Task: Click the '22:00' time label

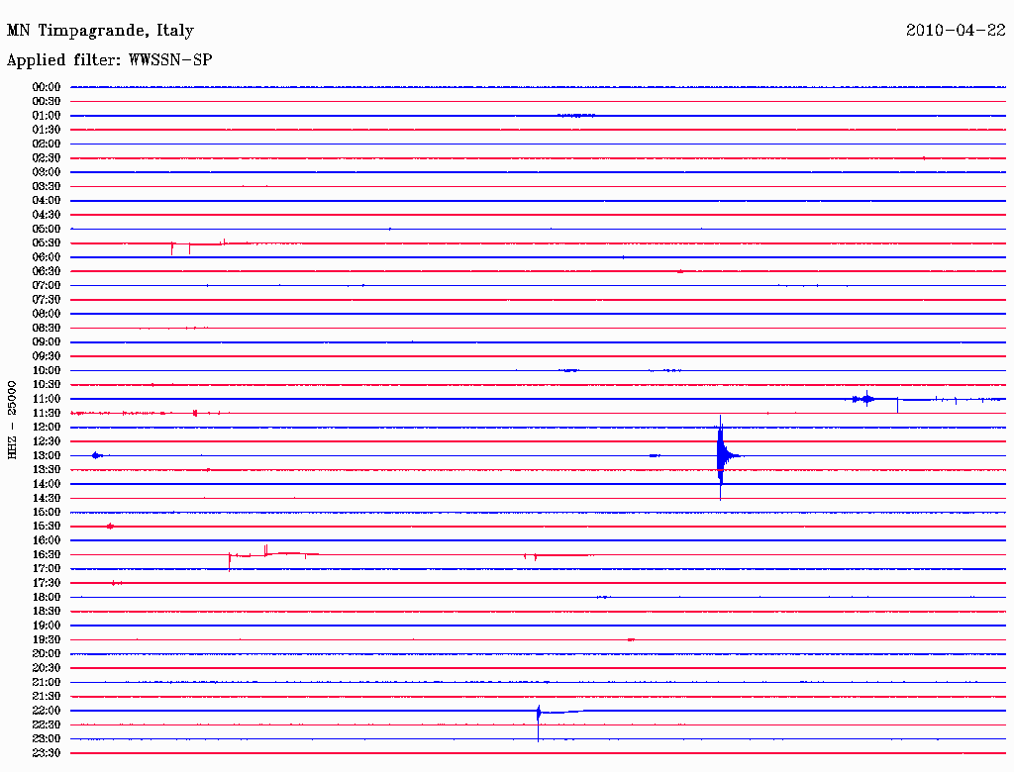Action: pos(47,711)
